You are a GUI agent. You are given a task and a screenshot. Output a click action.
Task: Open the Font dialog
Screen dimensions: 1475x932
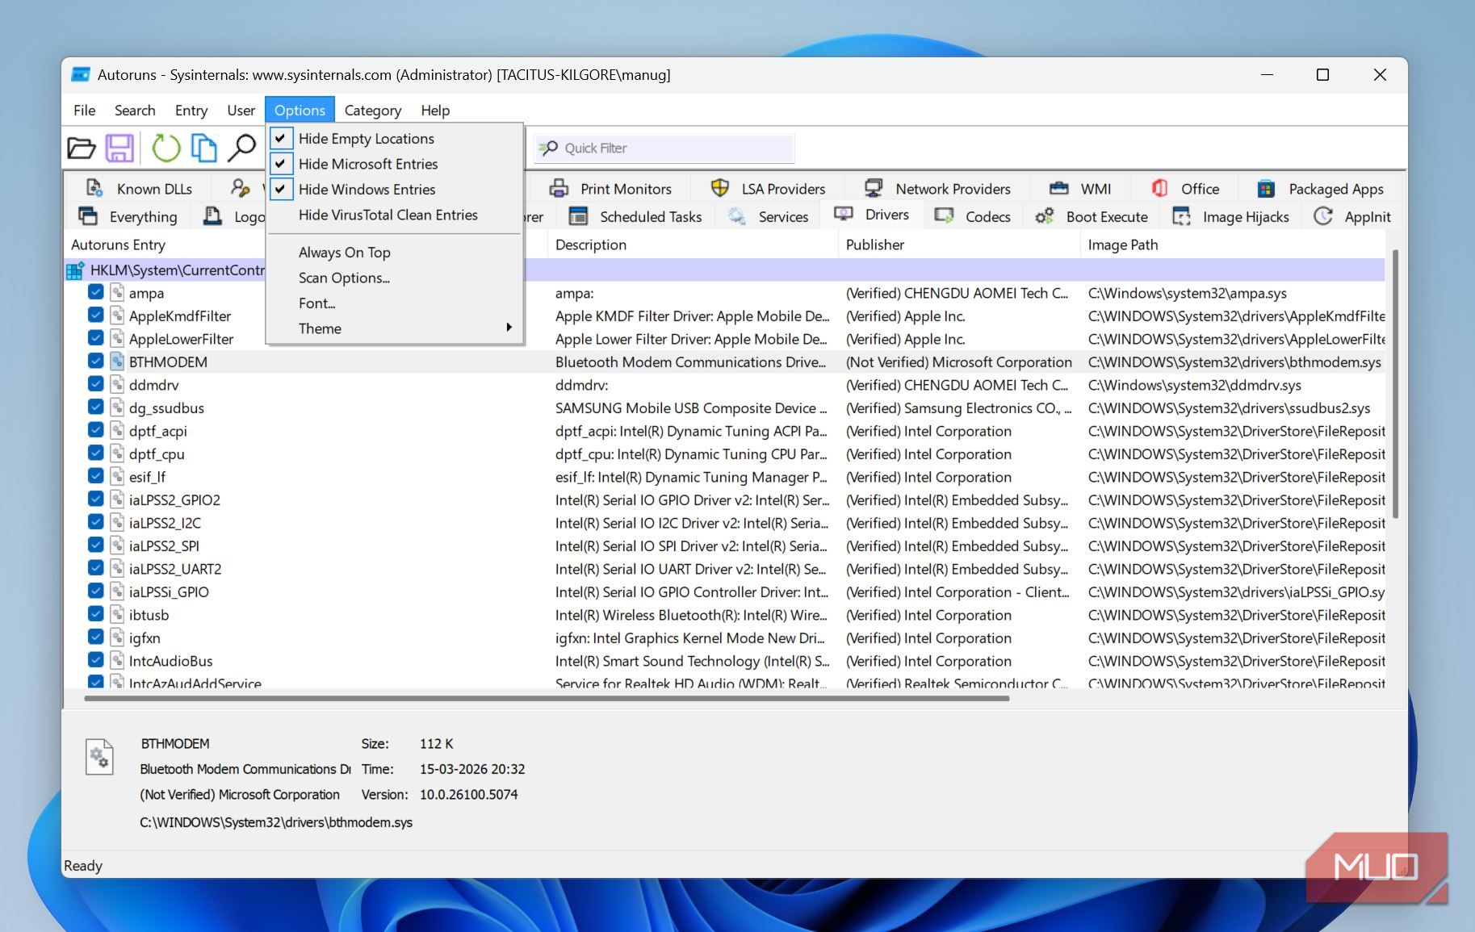click(x=395, y=303)
